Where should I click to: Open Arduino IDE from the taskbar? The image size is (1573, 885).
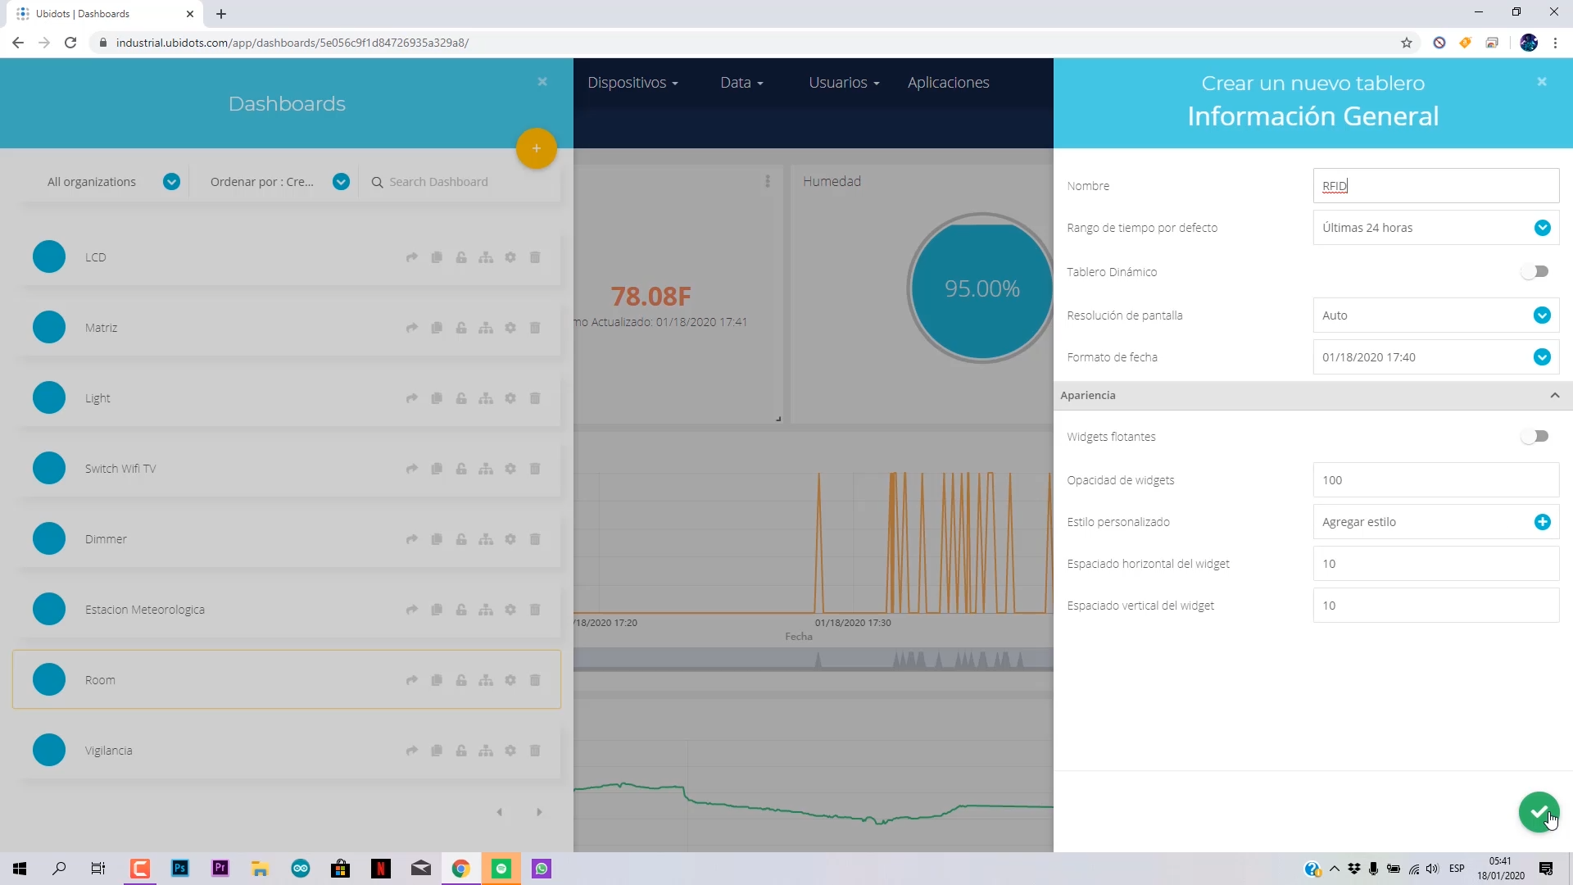(x=301, y=869)
